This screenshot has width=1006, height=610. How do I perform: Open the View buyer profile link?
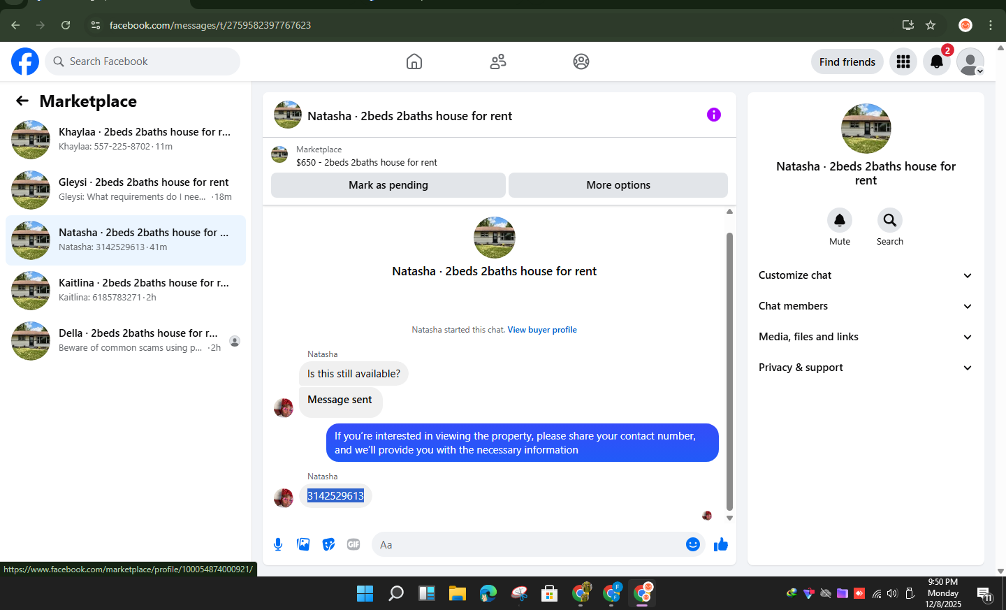542,330
